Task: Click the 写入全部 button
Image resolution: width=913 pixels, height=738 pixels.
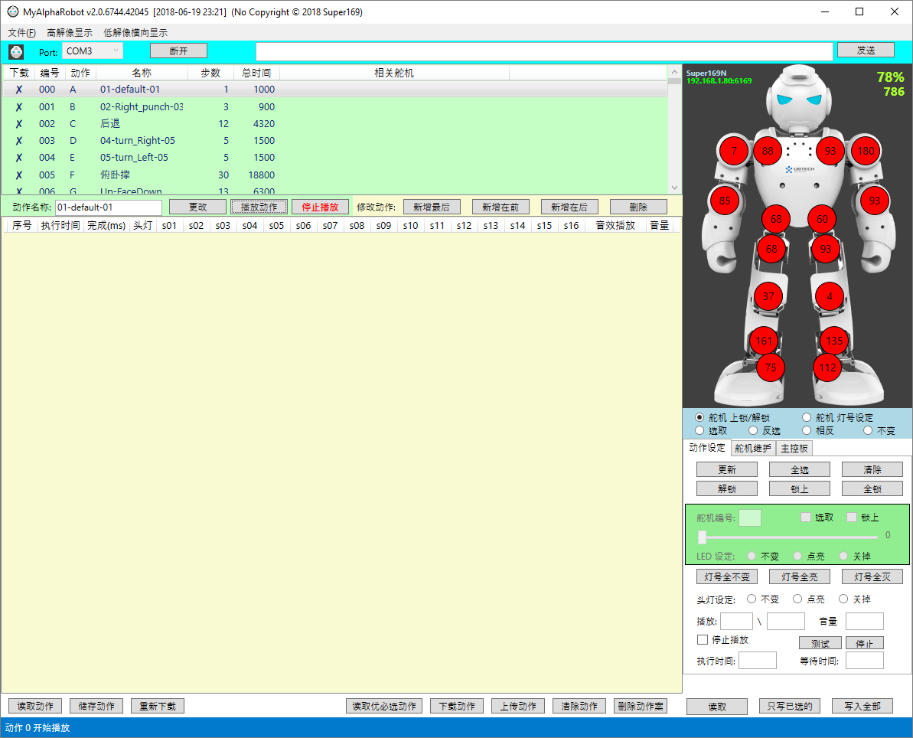Action: coord(862,706)
